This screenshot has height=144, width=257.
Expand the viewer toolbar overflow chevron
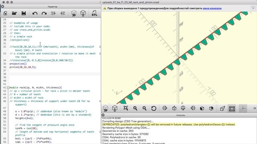254,108
